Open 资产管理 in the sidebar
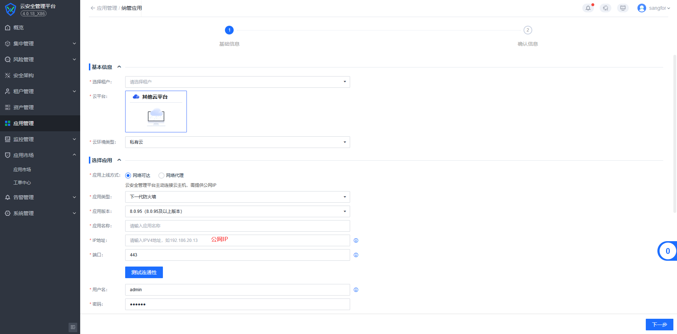Viewport: 677px width, 334px height. [24, 107]
